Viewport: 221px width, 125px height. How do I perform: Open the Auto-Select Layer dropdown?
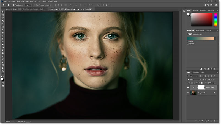pos(28,5)
